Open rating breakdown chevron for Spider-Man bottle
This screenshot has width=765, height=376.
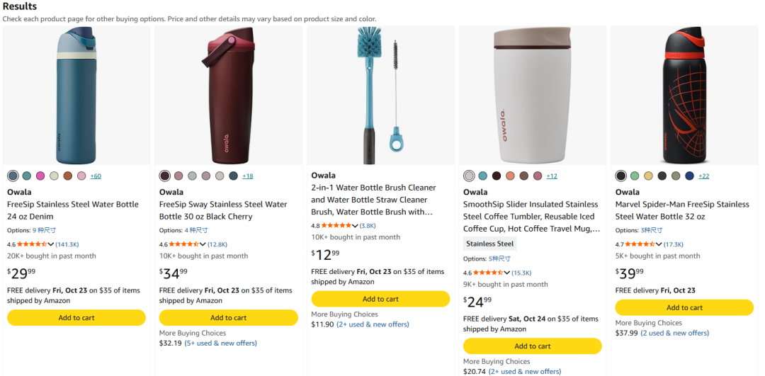[x=659, y=244]
